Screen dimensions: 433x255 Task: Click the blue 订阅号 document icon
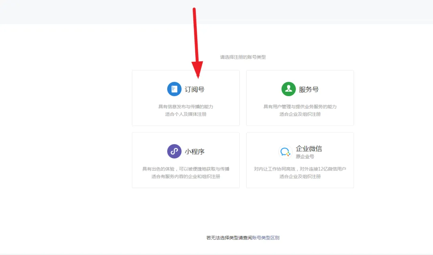174,89
